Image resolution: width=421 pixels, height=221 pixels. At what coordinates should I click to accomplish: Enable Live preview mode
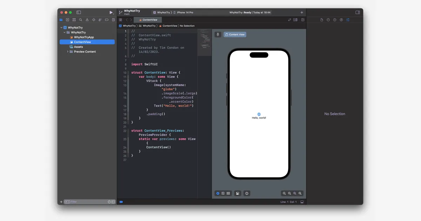tap(218, 193)
